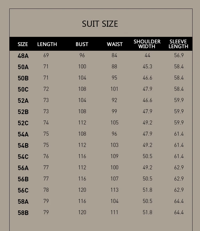Click the 50C size label
Screen dimensions: 200x231
pos(23,89)
